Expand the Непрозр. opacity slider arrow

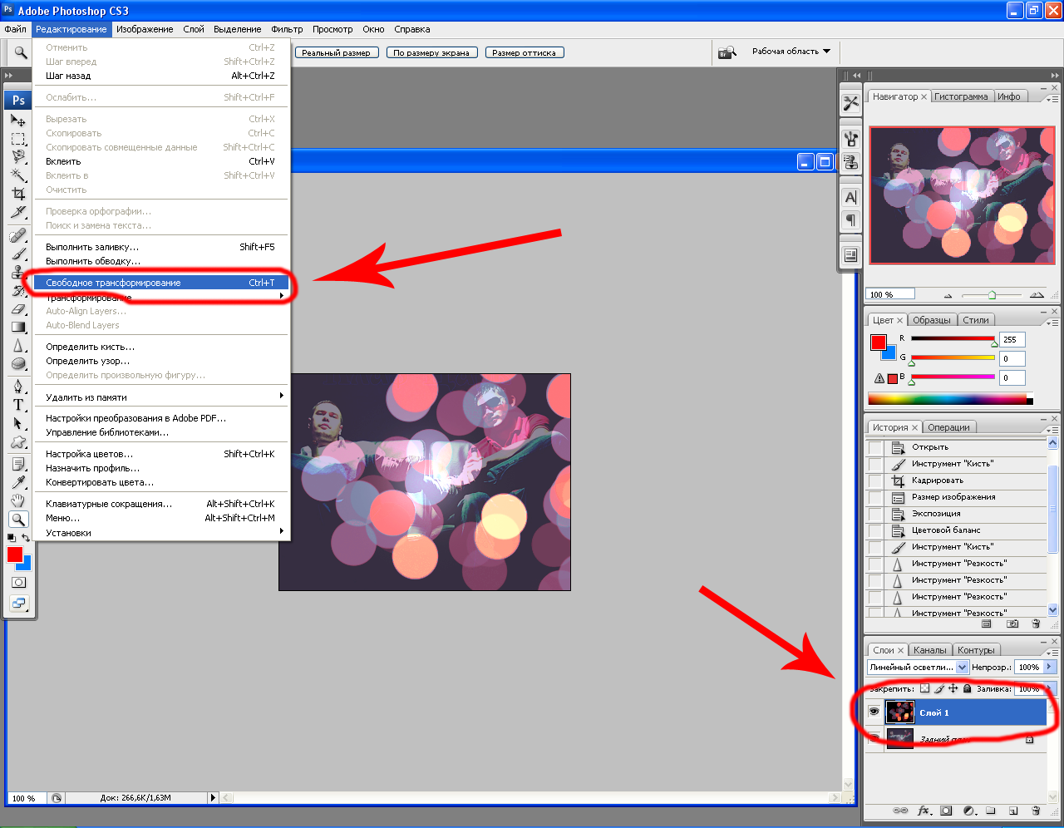coord(1050,667)
